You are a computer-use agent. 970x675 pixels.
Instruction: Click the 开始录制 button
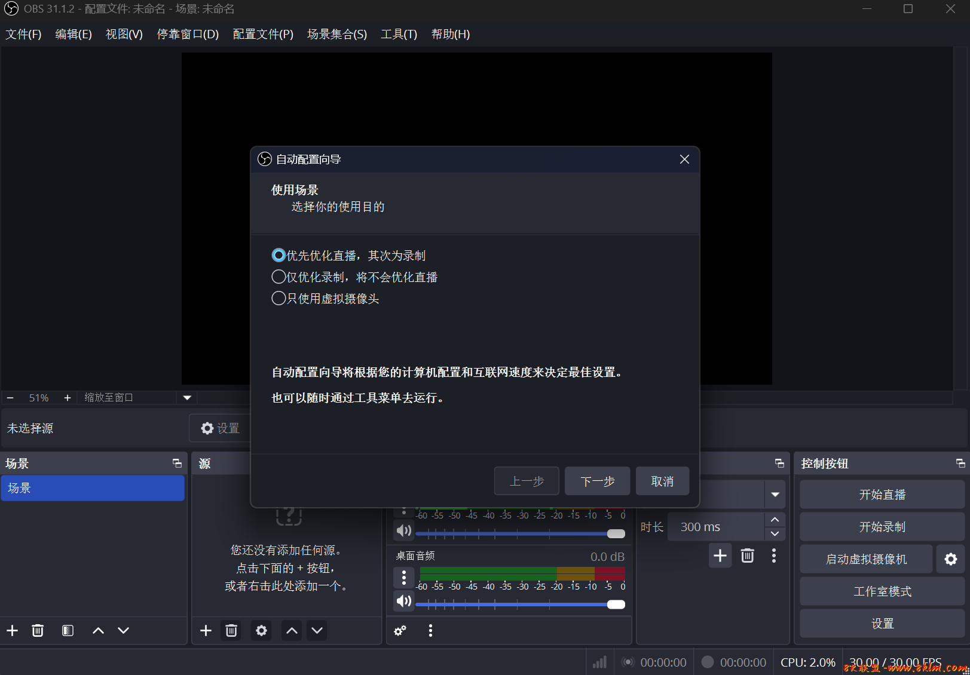coord(882,527)
